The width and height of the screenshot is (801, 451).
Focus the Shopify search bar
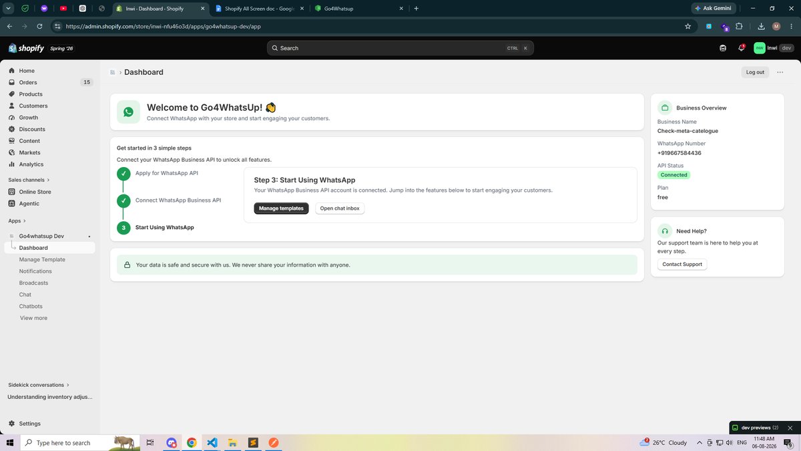pyautogui.click(x=400, y=48)
